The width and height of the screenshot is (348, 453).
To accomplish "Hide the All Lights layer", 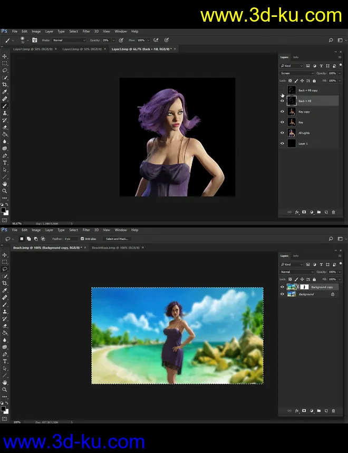I will click(282, 133).
